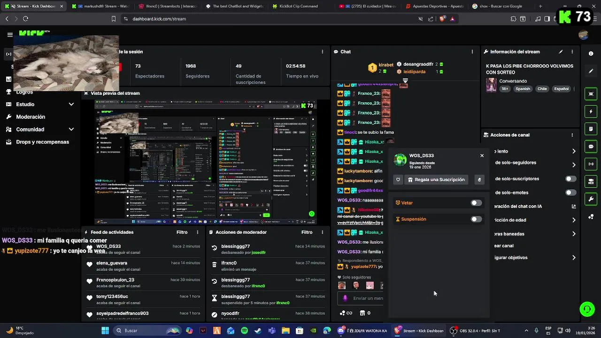Toggle the solo-suscriptores chat mode switch

coord(570,179)
